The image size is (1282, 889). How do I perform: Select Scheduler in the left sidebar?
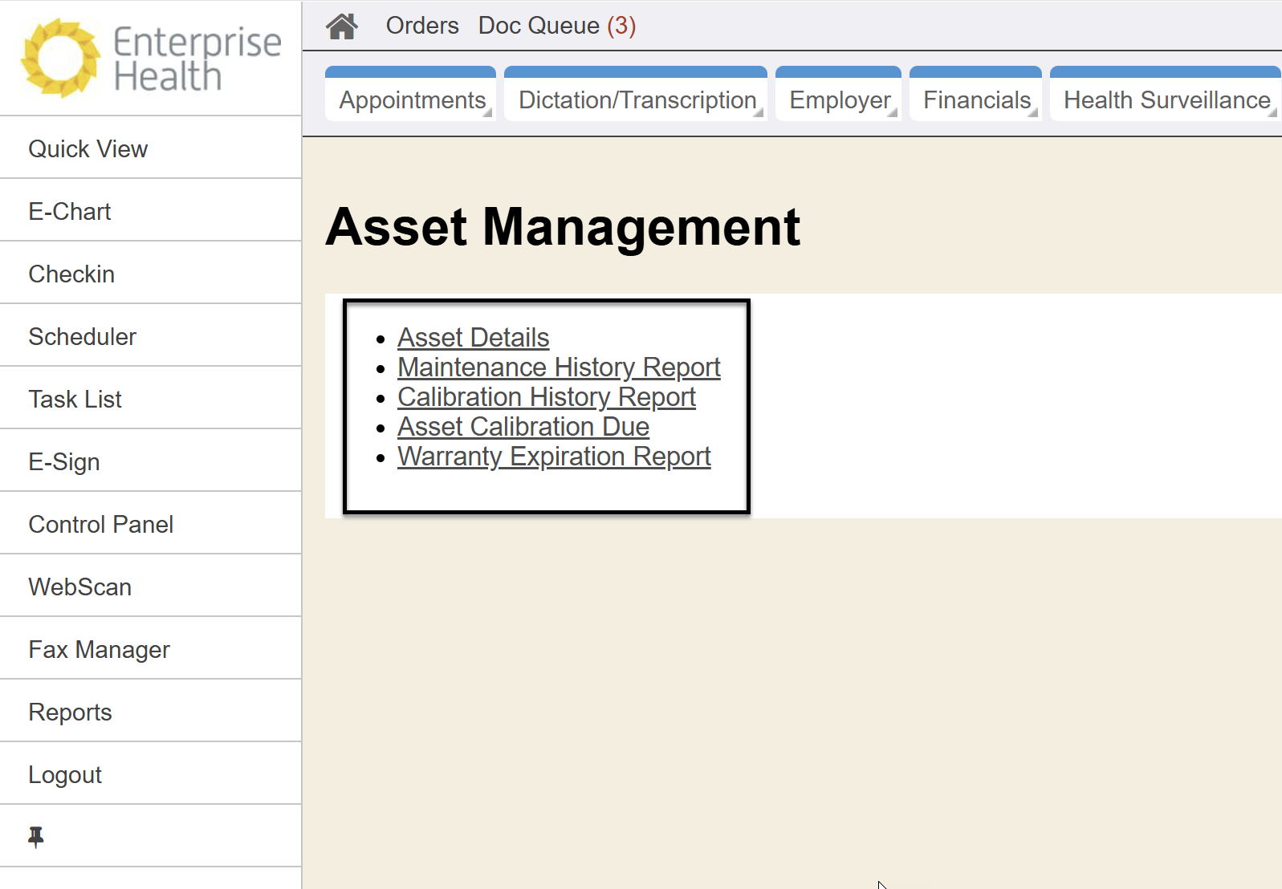pos(83,337)
